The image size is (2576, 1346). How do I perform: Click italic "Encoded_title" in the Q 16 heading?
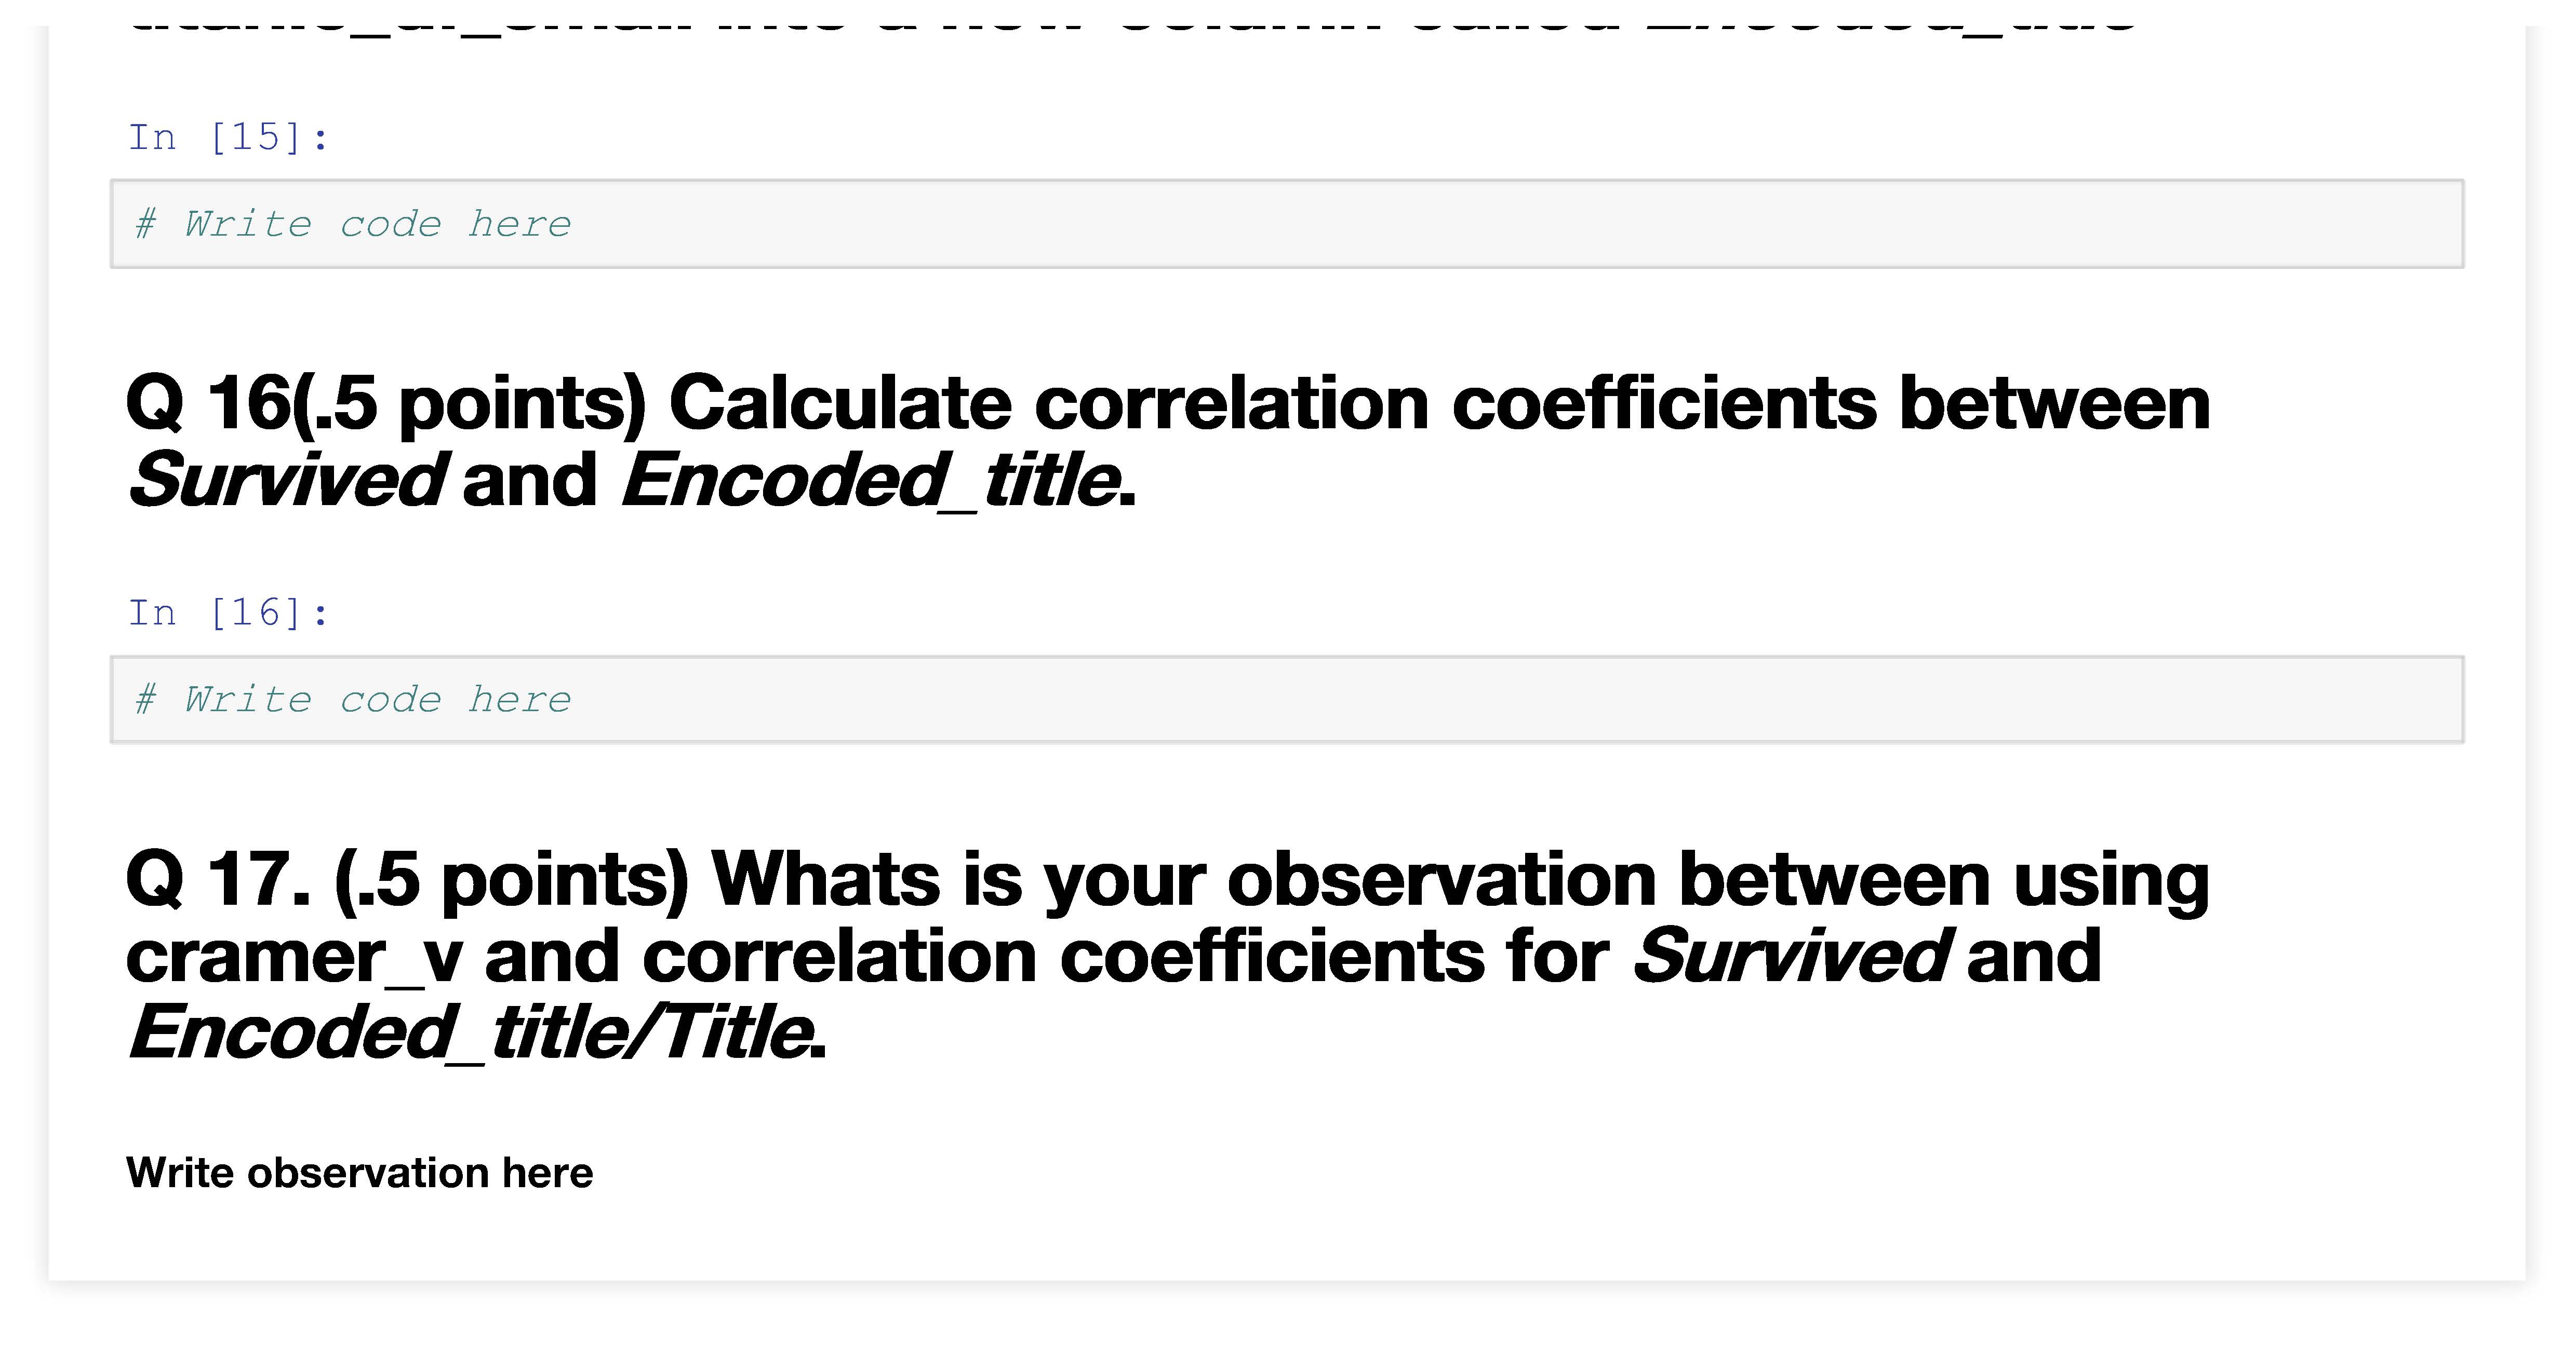pyautogui.click(x=870, y=480)
